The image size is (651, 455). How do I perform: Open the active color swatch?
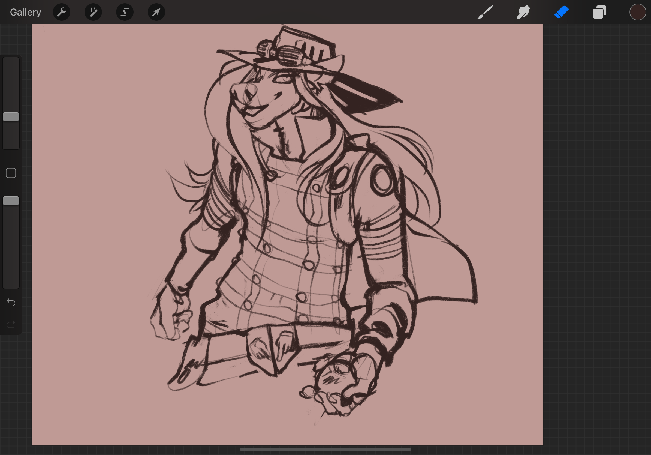coord(637,12)
